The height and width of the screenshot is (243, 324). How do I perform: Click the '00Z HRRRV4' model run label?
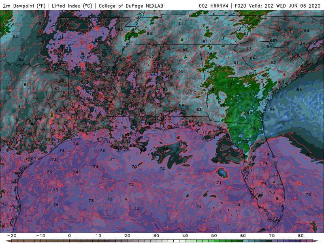coord(214,6)
